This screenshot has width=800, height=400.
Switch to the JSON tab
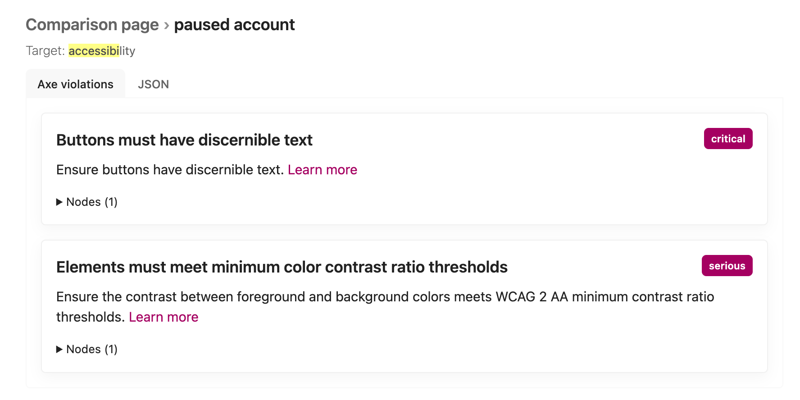[153, 84]
